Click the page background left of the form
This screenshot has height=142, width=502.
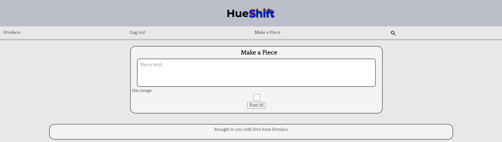(66, 78)
